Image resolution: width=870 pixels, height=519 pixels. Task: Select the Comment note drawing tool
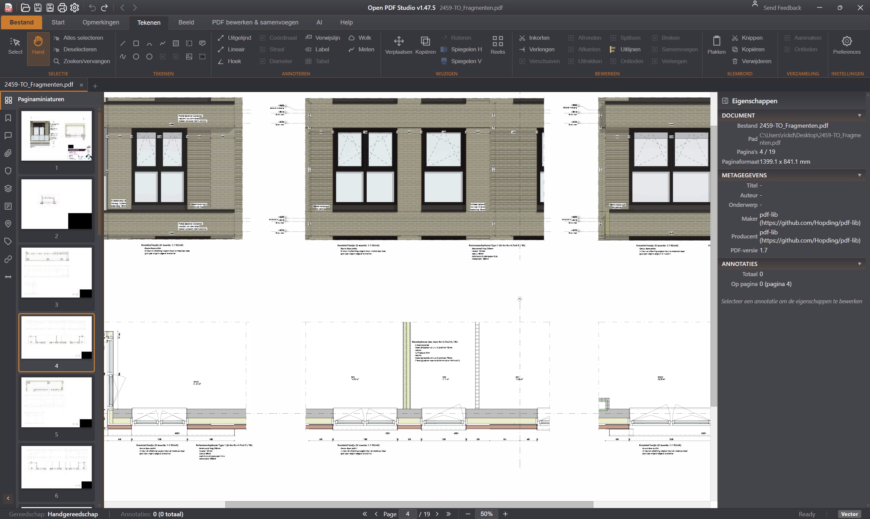[x=202, y=43]
